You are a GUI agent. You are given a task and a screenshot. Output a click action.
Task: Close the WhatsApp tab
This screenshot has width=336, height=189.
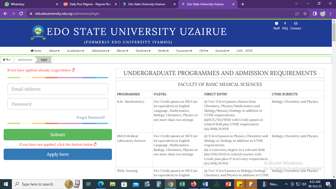coord(57,4)
